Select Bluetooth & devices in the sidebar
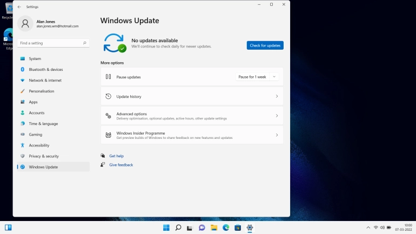416x234 pixels. pos(46,70)
